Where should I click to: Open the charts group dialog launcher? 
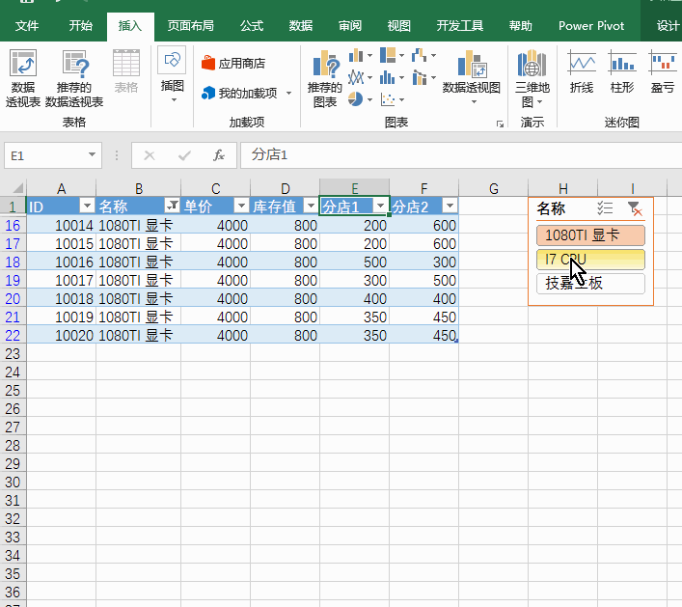point(500,124)
